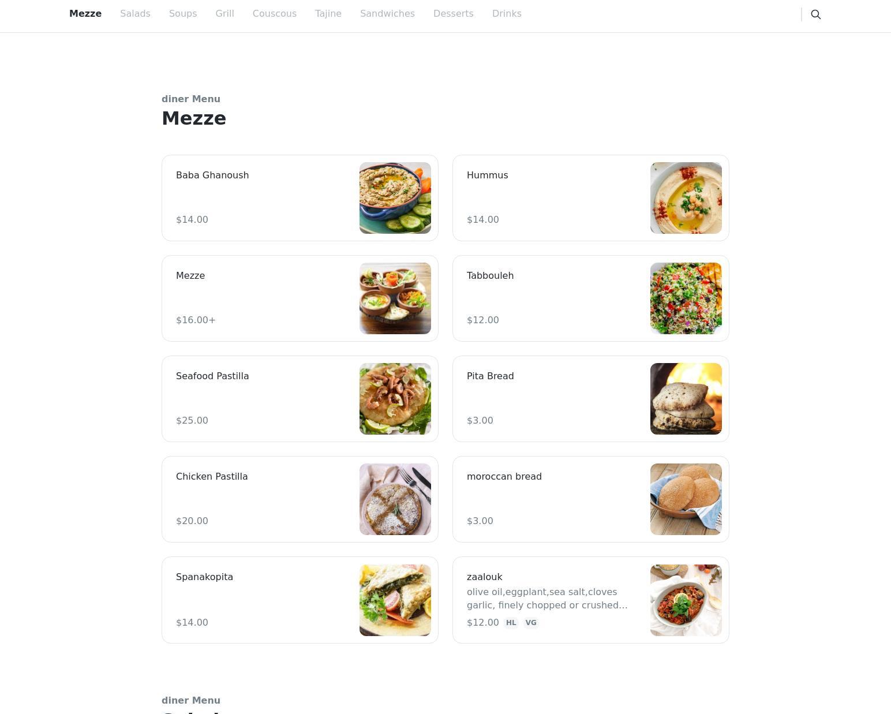The width and height of the screenshot is (891, 714).
Task: Switch to the Soups tab
Action: point(183,13)
